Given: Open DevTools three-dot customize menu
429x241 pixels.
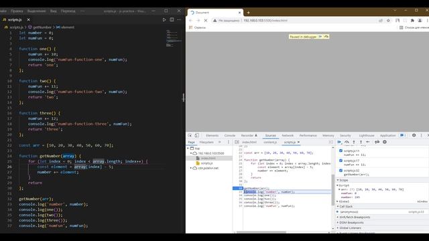Looking at the screenshot, I should (422, 135).
